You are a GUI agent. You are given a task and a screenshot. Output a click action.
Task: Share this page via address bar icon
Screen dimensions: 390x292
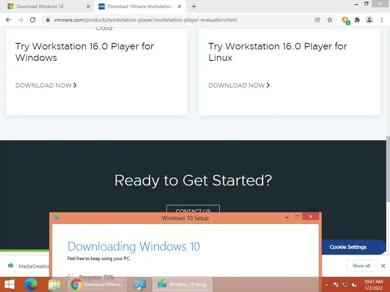point(317,20)
